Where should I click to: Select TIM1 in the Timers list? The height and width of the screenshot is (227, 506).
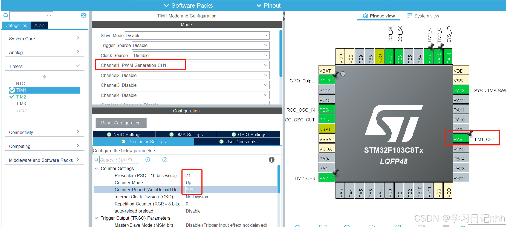coord(45,90)
